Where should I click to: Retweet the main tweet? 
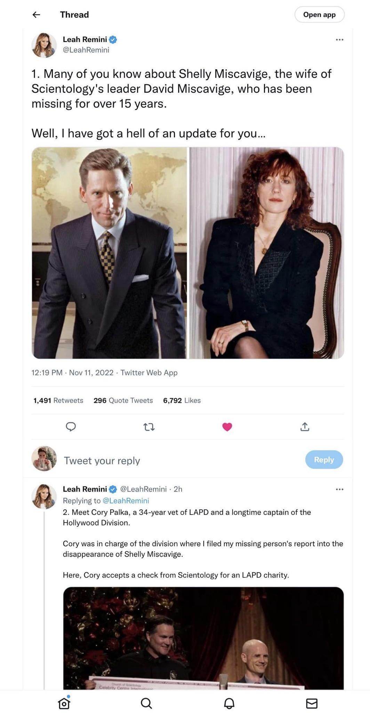(149, 427)
